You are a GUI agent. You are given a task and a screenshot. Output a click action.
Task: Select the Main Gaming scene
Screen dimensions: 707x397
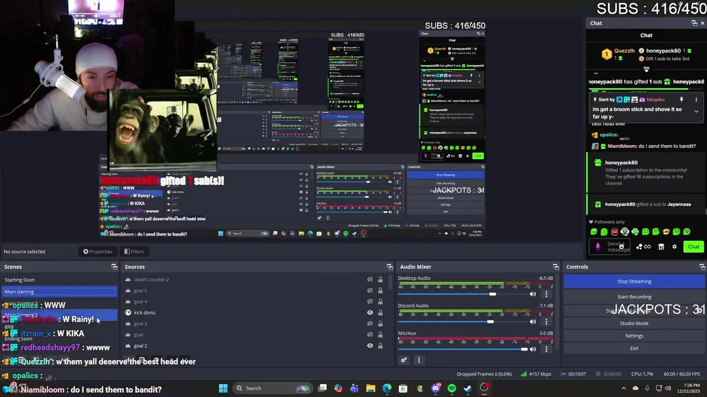pos(60,292)
